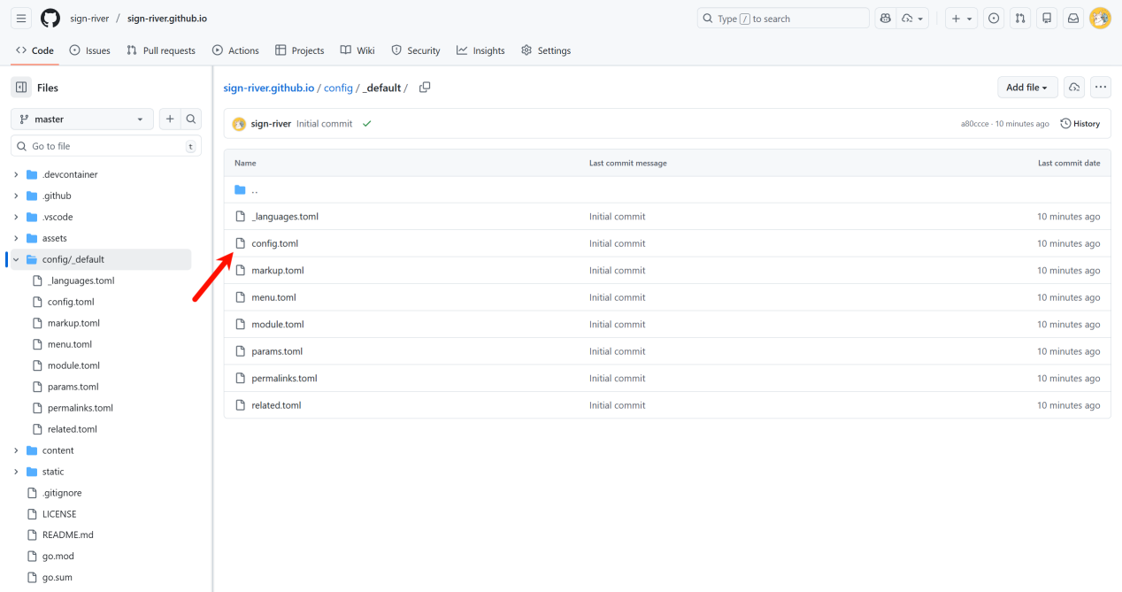Open _languages.toml in file list
The width and height of the screenshot is (1122, 592).
(x=285, y=217)
